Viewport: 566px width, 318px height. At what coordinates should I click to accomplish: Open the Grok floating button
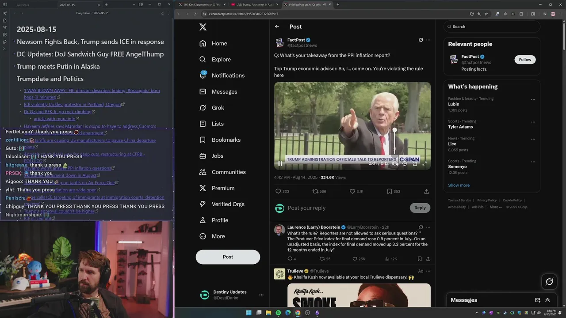click(550, 281)
